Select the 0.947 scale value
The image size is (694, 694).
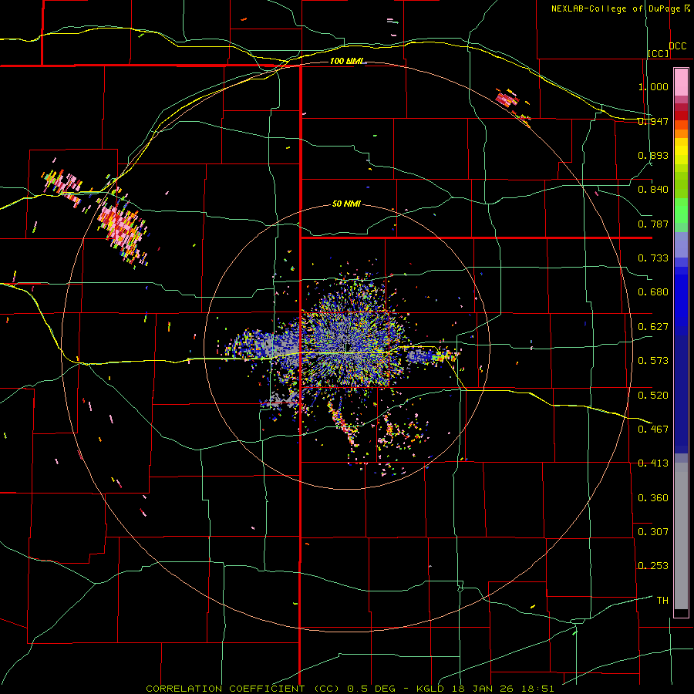click(653, 121)
